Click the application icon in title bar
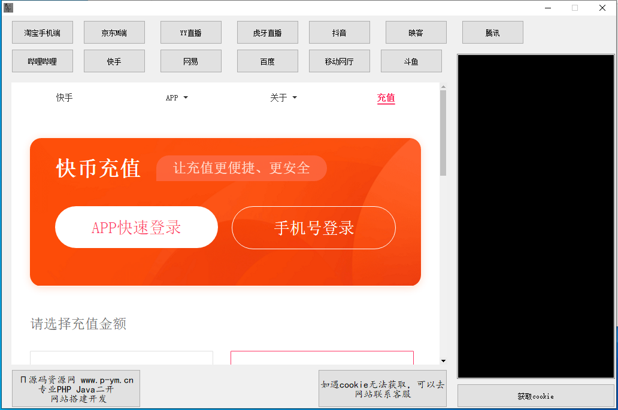618x410 pixels. click(x=8, y=8)
